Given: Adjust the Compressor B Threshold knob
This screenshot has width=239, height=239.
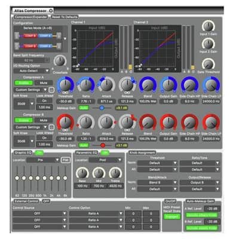Looking at the screenshot, I should 65,122.
